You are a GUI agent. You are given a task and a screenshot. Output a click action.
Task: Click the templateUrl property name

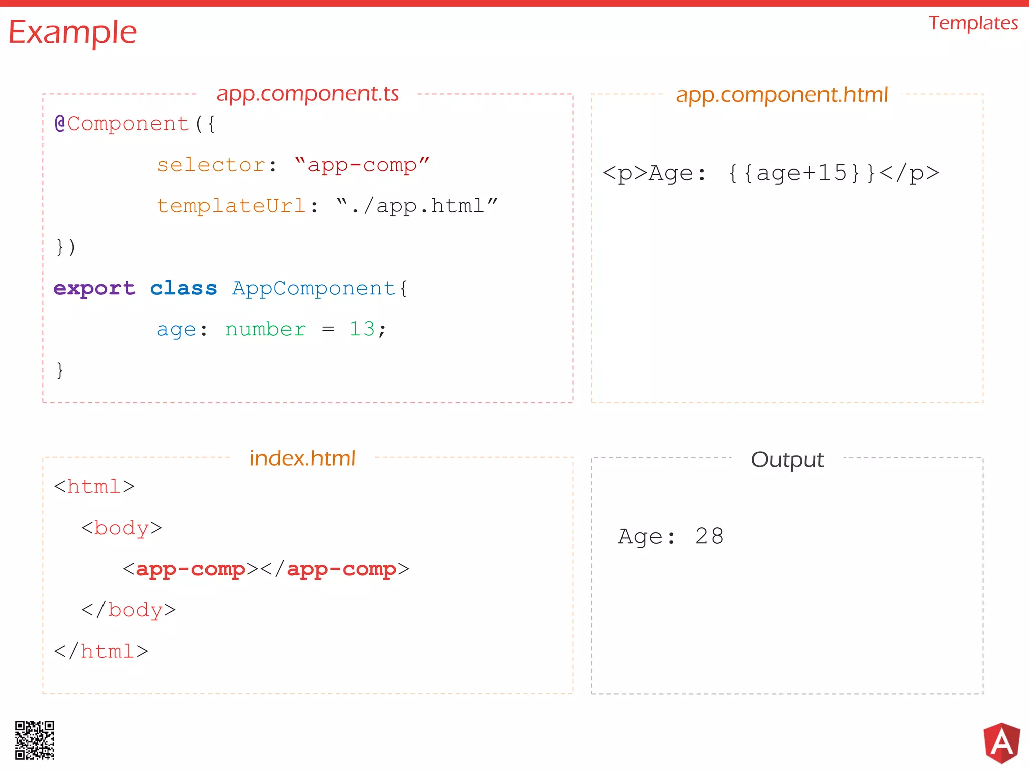[x=231, y=206]
